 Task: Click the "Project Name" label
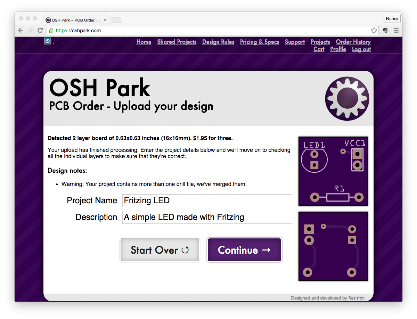92,201
